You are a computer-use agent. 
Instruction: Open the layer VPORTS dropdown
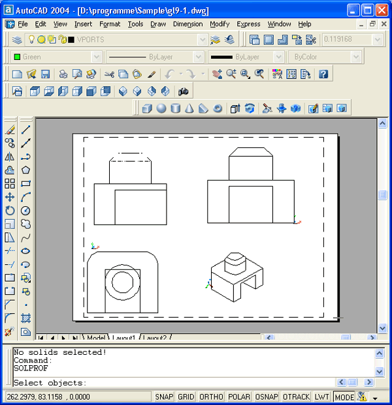pos(201,40)
